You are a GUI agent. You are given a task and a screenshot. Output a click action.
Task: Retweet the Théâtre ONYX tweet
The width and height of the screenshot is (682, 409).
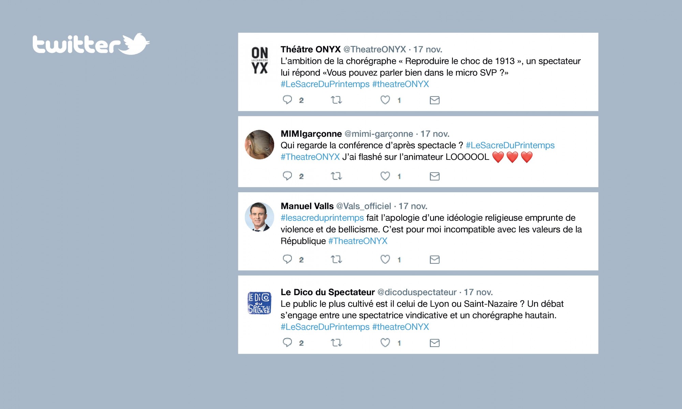point(336,100)
